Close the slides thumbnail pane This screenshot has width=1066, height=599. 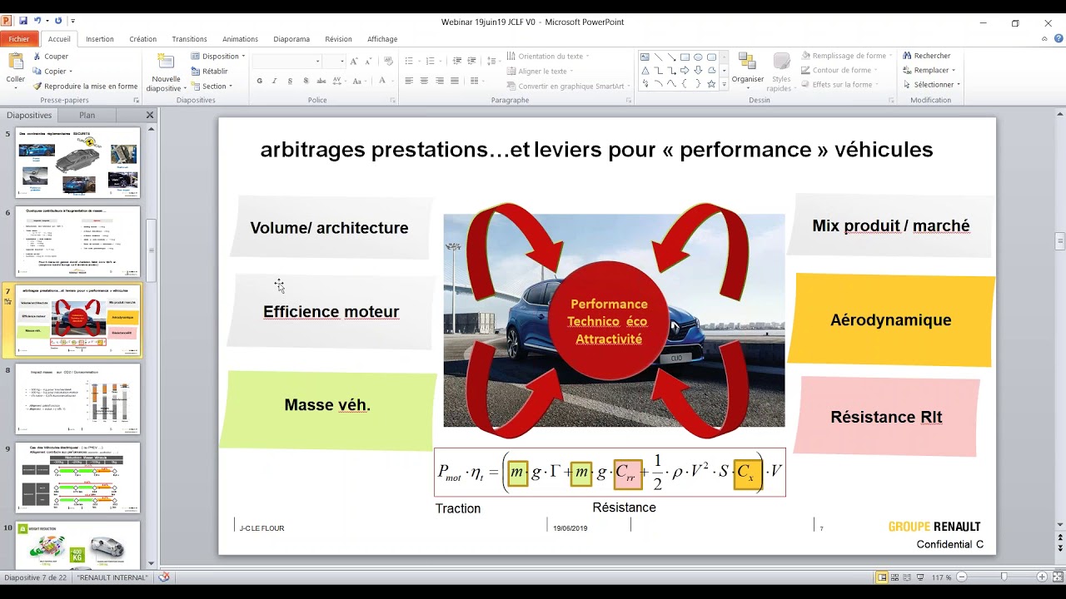click(x=150, y=116)
